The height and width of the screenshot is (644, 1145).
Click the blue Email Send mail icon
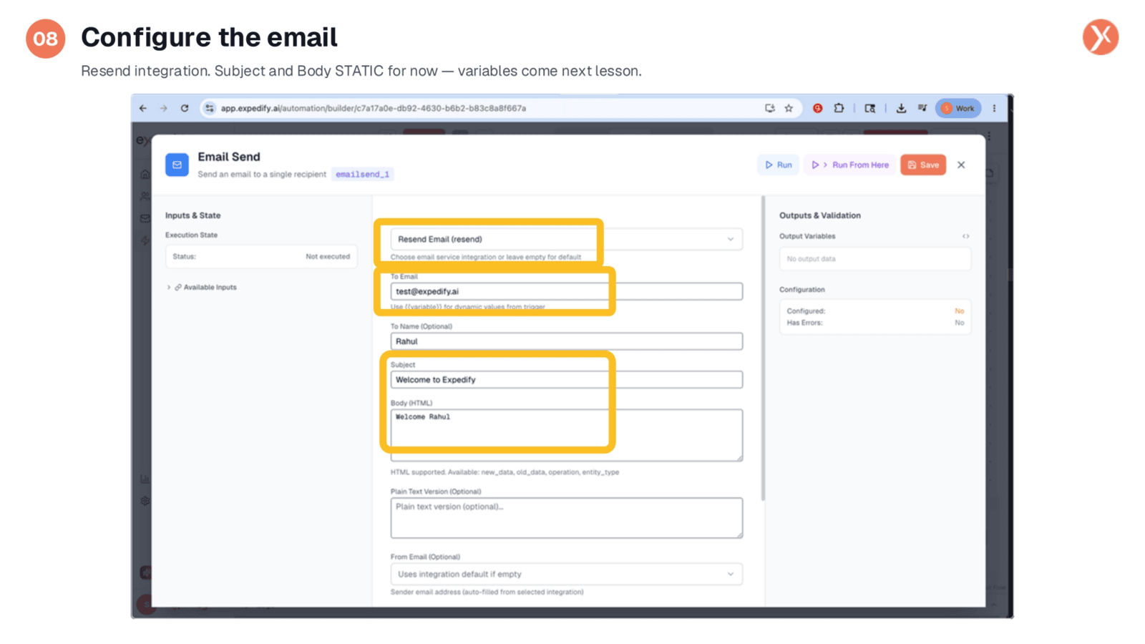pos(177,165)
